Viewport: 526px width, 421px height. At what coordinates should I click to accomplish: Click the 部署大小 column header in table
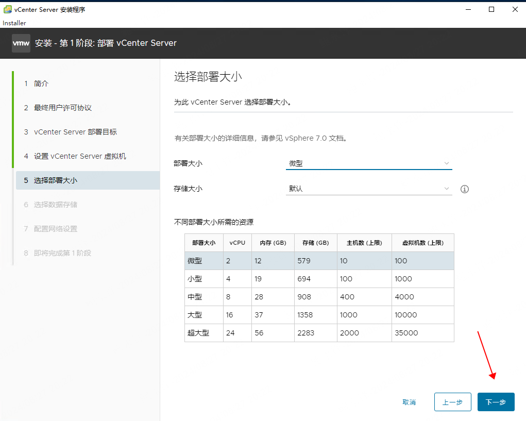[x=203, y=243]
